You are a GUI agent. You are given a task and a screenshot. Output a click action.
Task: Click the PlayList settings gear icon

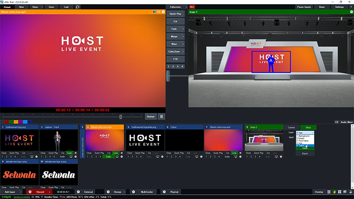tap(164, 192)
